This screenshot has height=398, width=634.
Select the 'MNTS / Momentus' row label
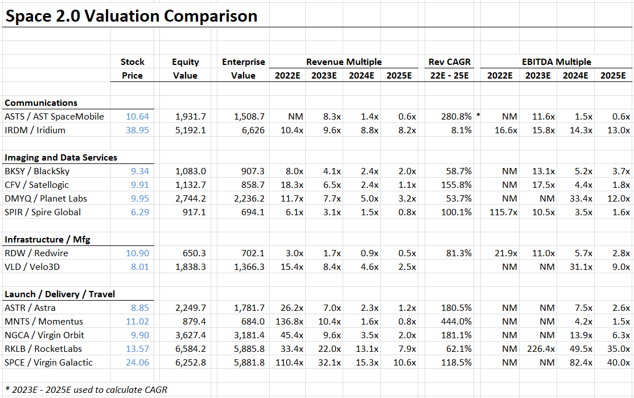coord(44,322)
